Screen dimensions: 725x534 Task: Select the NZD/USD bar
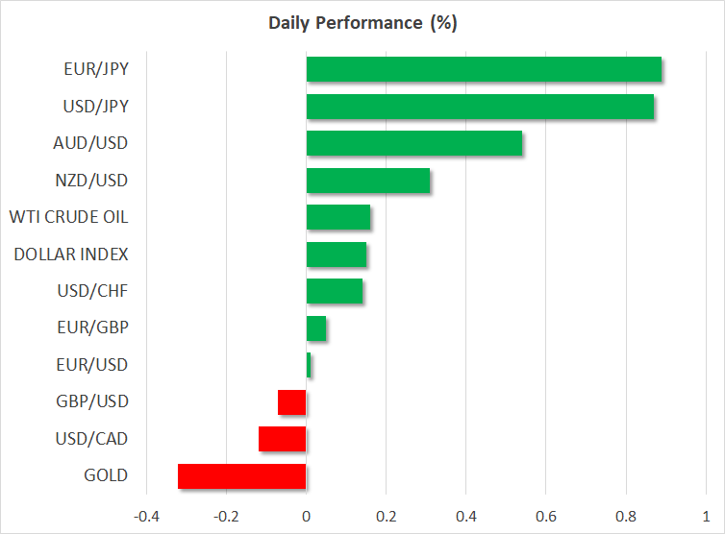[x=368, y=181]
